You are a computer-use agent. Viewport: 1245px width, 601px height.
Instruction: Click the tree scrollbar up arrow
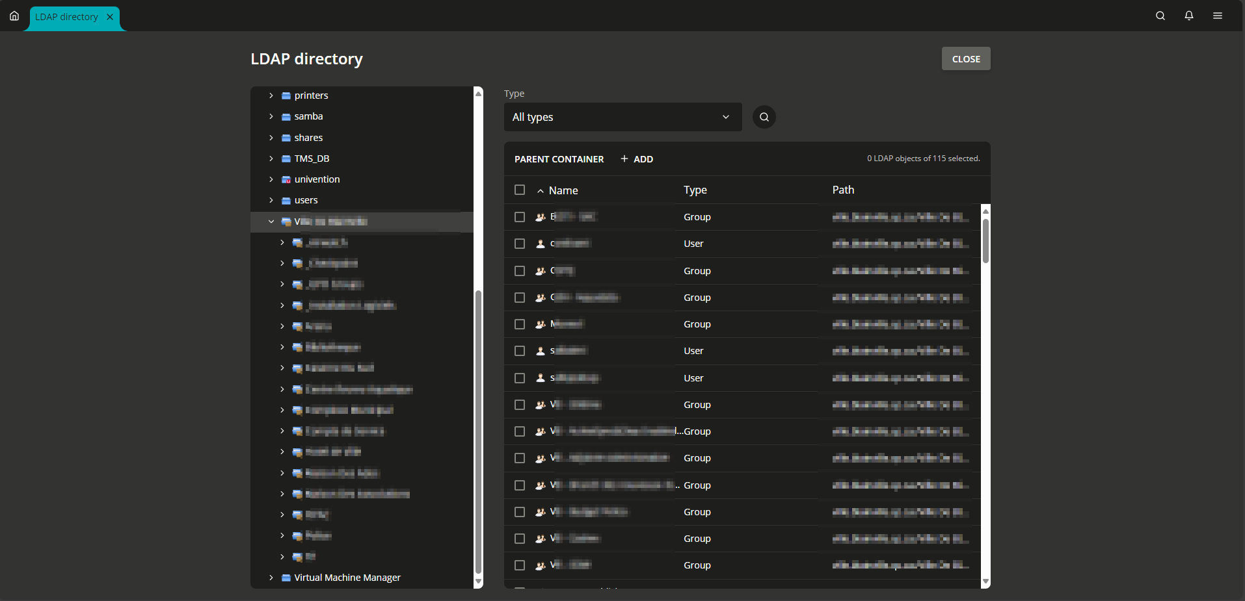coord(478,94)
